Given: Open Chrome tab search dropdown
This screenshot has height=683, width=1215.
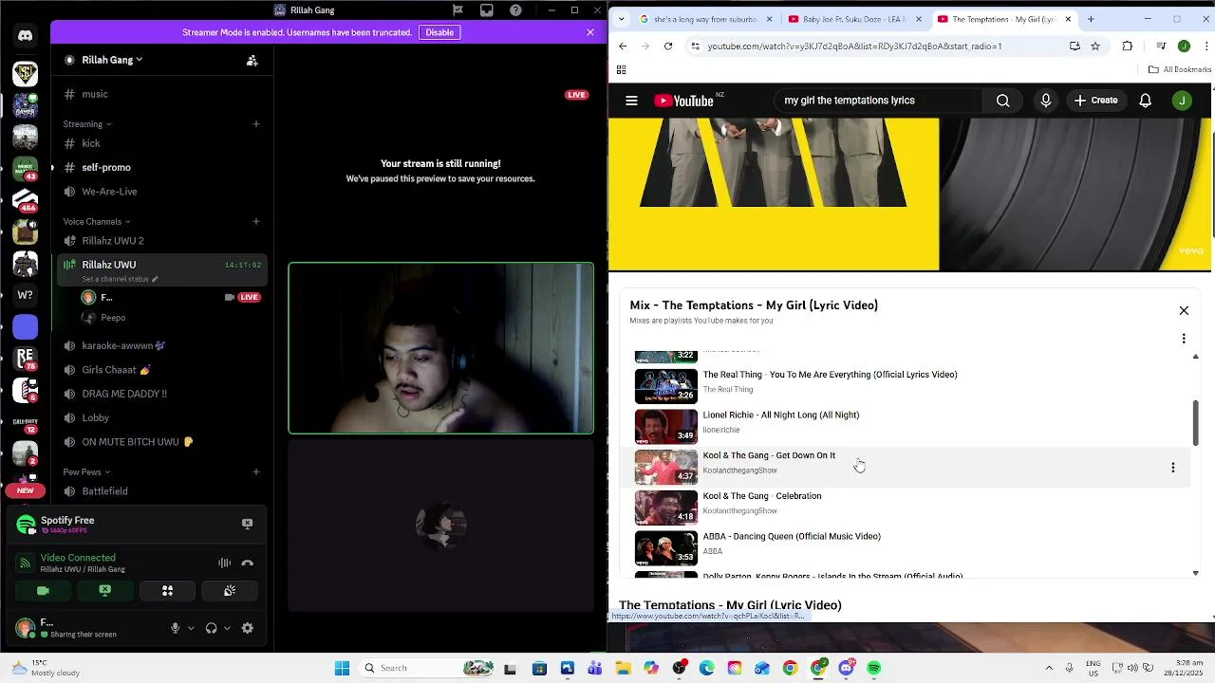Looking at the screenshot, I should tap(622, 19).
